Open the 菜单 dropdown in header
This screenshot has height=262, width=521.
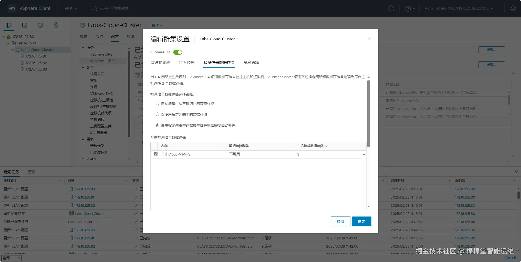[x=71, y=8]
